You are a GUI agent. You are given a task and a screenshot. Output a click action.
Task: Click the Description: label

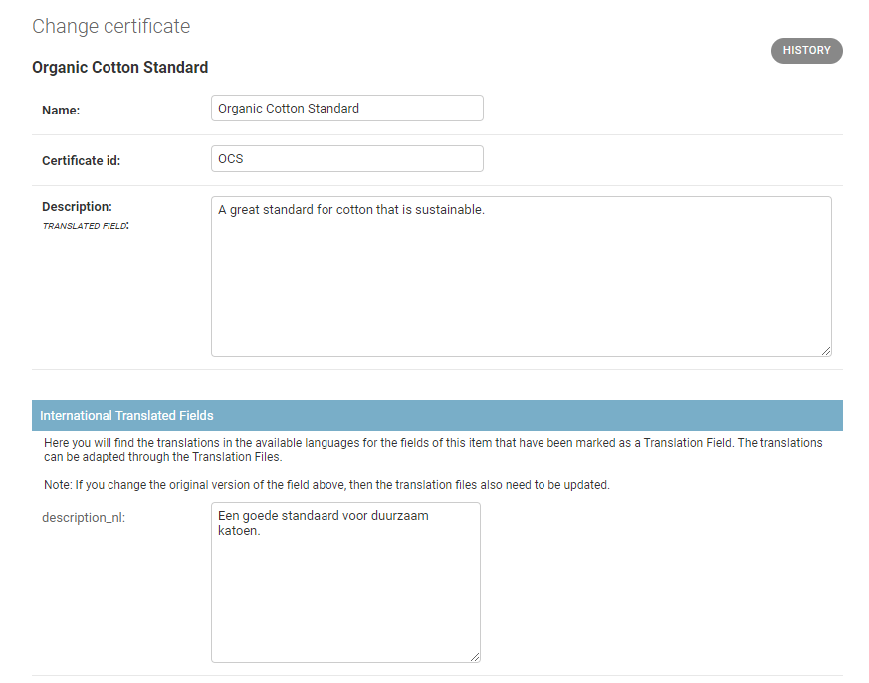coord(77,207)
